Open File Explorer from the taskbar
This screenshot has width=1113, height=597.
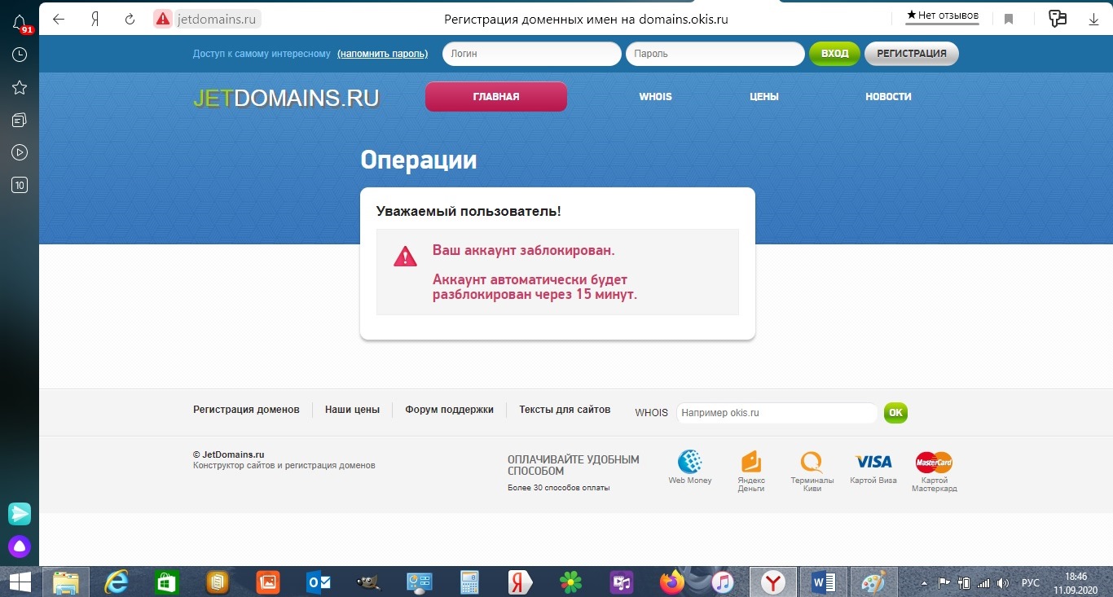tap(65, 582)
